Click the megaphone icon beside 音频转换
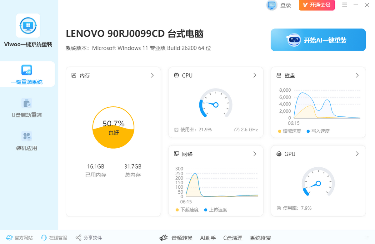Image resolution: width=375 pixels, height=244 pixels. coord(164,238)
